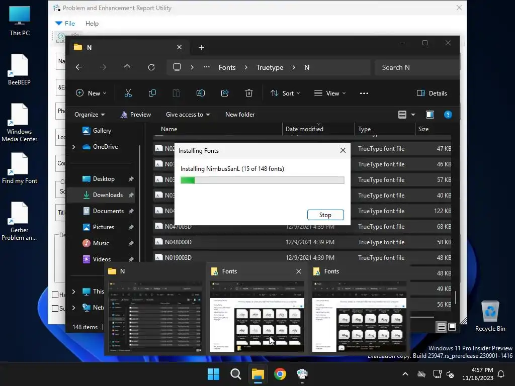Click the font installation progress bar

tap(262, 180)
